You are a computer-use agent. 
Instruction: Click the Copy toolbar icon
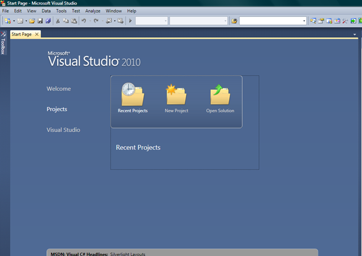tap(66, 21)
